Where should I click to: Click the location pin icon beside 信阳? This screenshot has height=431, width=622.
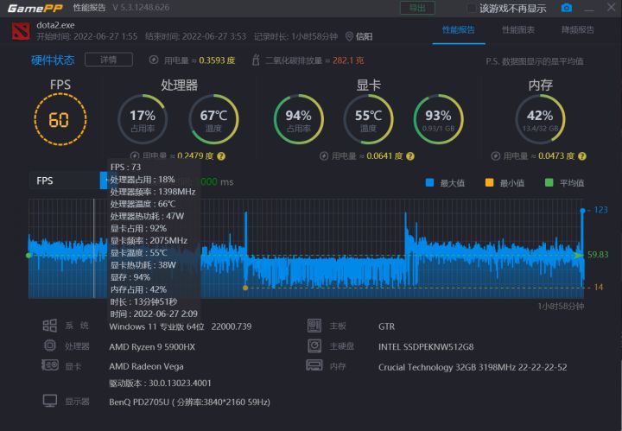349,36
